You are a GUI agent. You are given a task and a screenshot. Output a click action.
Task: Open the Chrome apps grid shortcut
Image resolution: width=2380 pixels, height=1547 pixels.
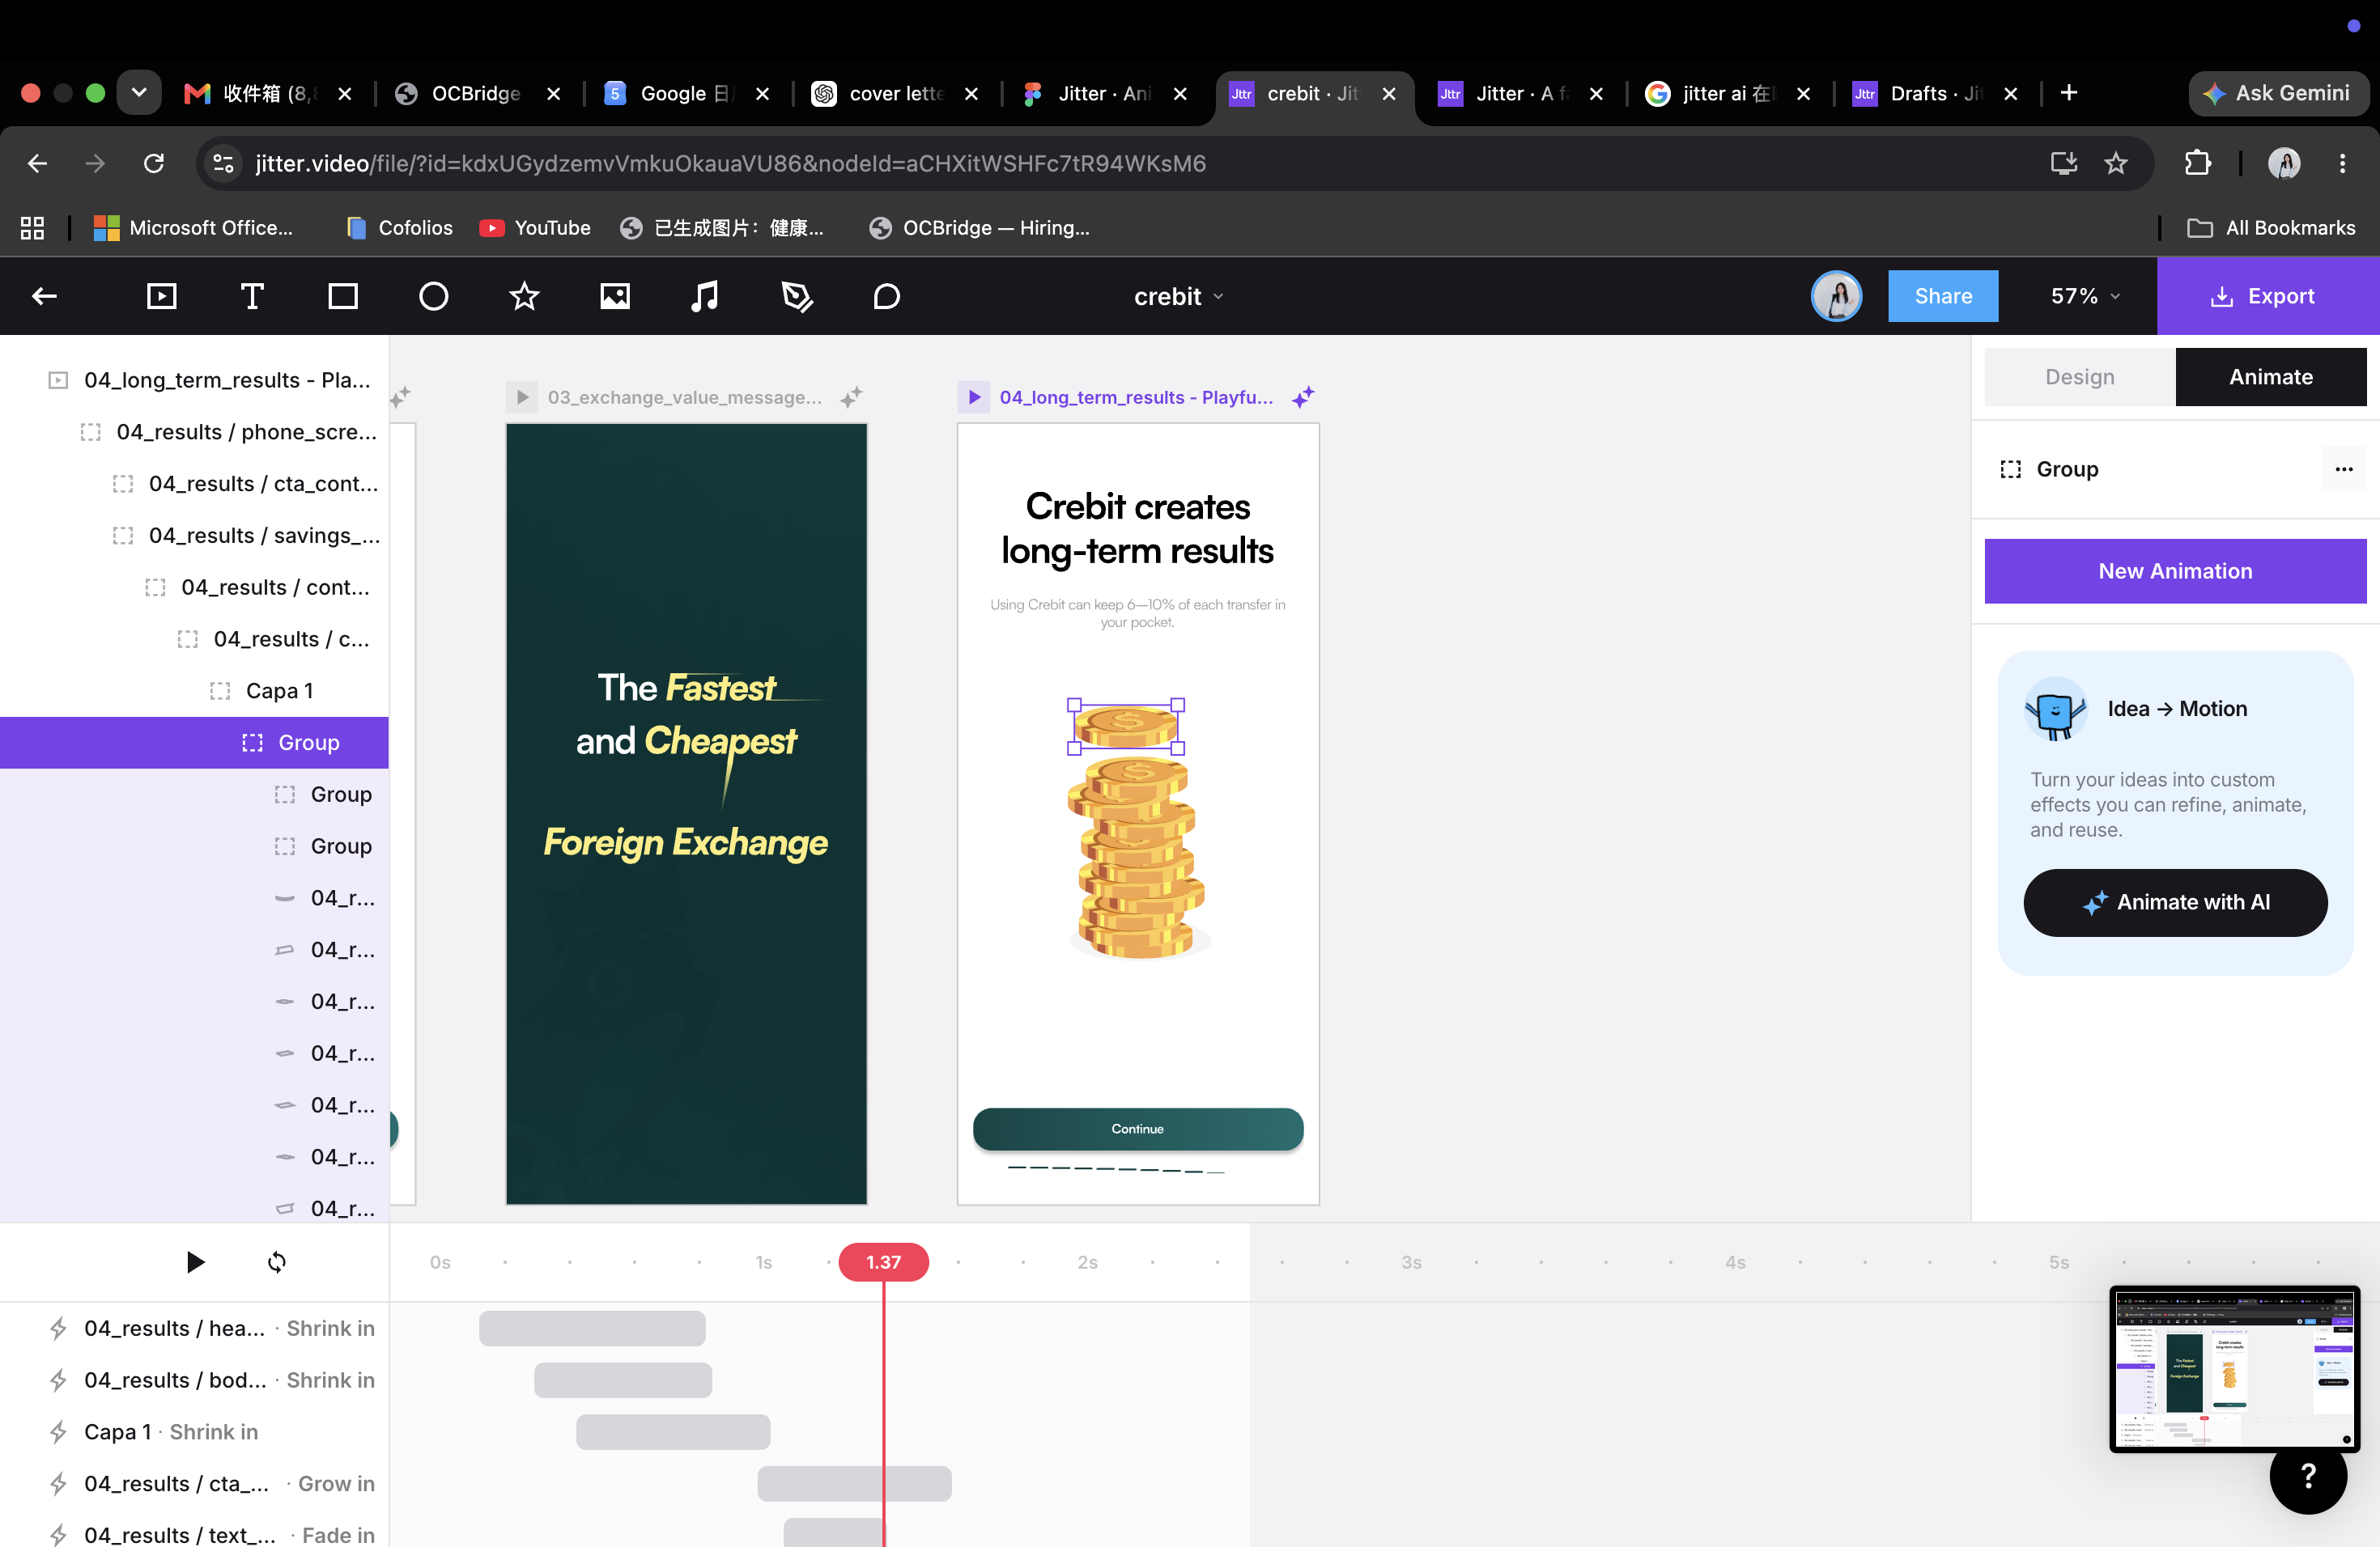[32, 228]
